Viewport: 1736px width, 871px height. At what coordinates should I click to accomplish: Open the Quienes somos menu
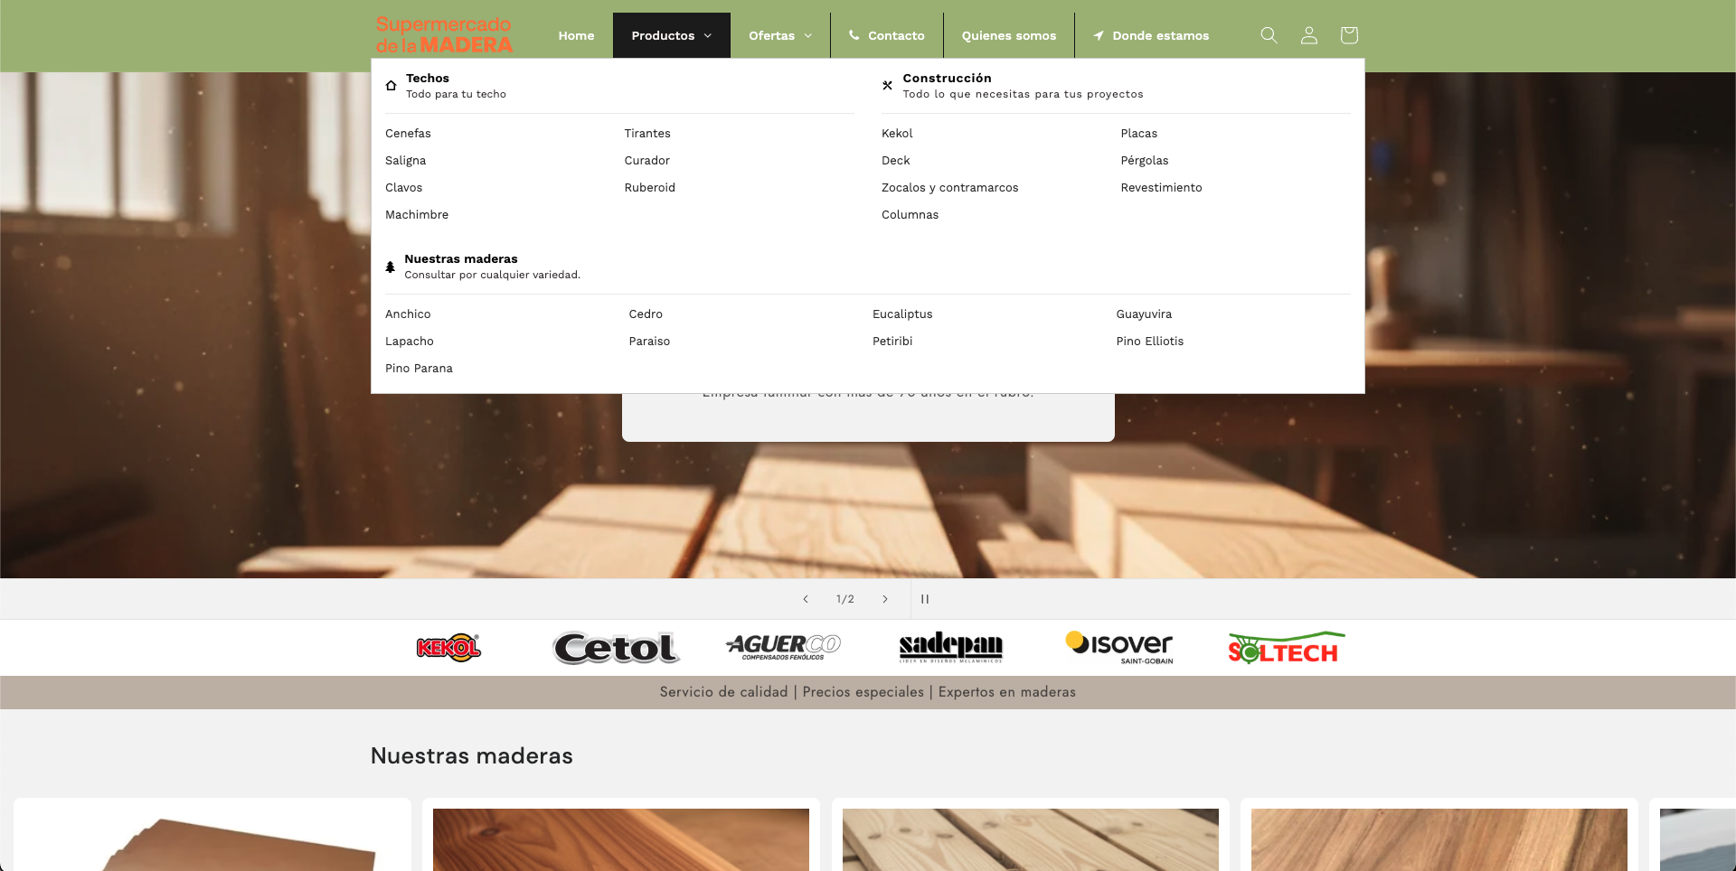[1008, 35]
